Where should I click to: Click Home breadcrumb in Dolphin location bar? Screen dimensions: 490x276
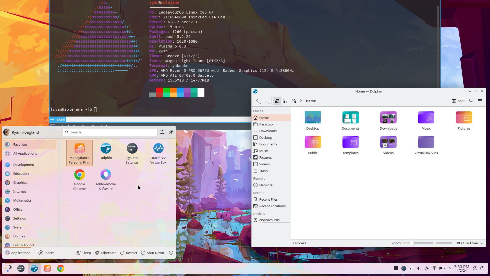(311, 101)
